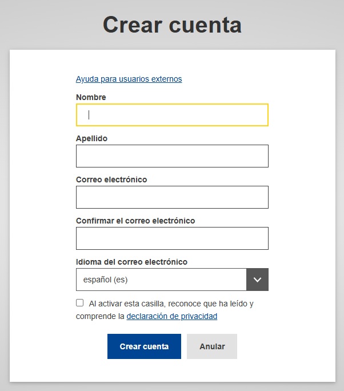Select the 'español (es)' language value
Image resolution: width=344 pixels, height=391 pixels.
pos(105,280)
